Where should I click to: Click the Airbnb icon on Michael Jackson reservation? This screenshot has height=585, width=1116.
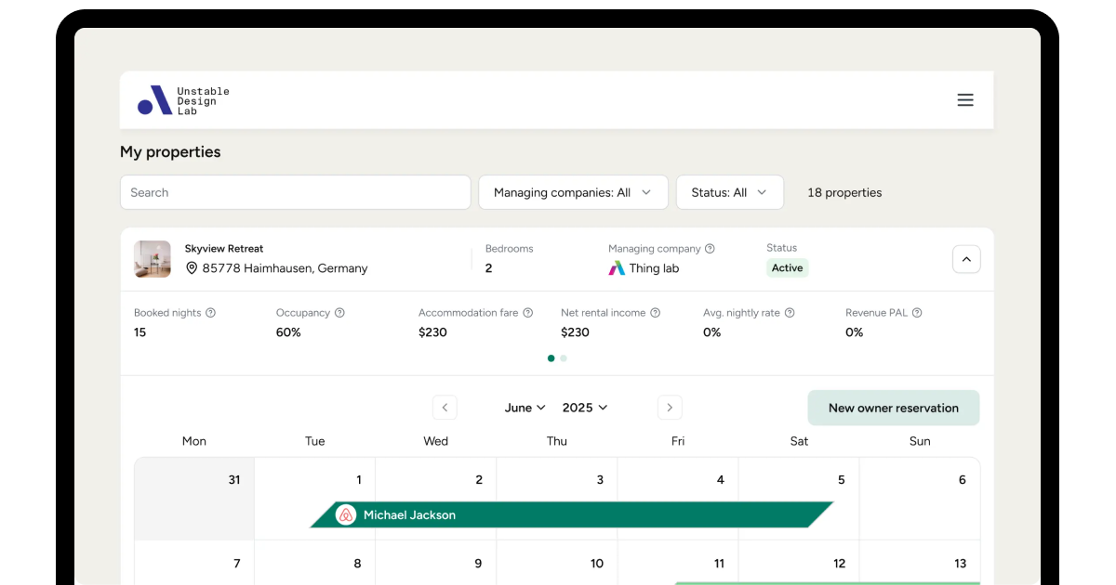346,514
